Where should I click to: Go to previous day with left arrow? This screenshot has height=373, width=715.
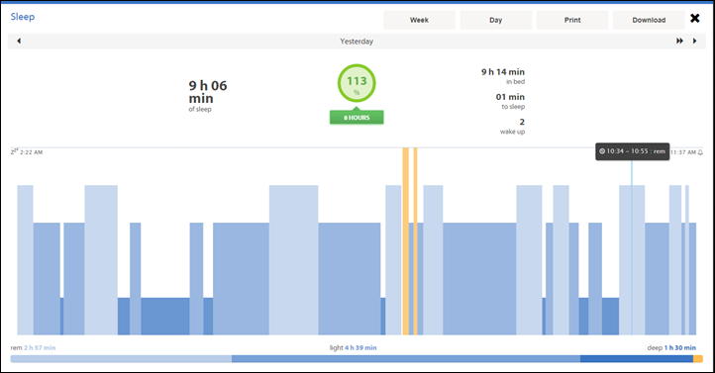tap(19, 41)
